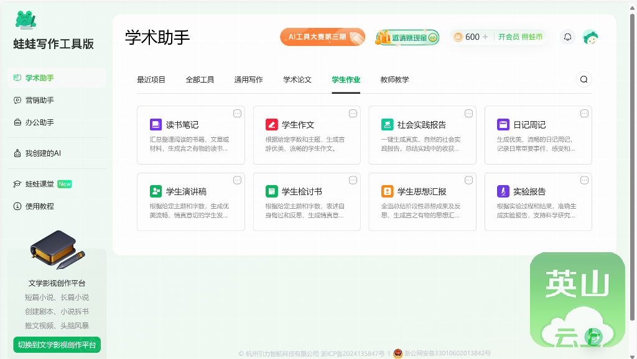
Task: Open the AI工具大赛第三期 banner
Action: tap(322, 37)
